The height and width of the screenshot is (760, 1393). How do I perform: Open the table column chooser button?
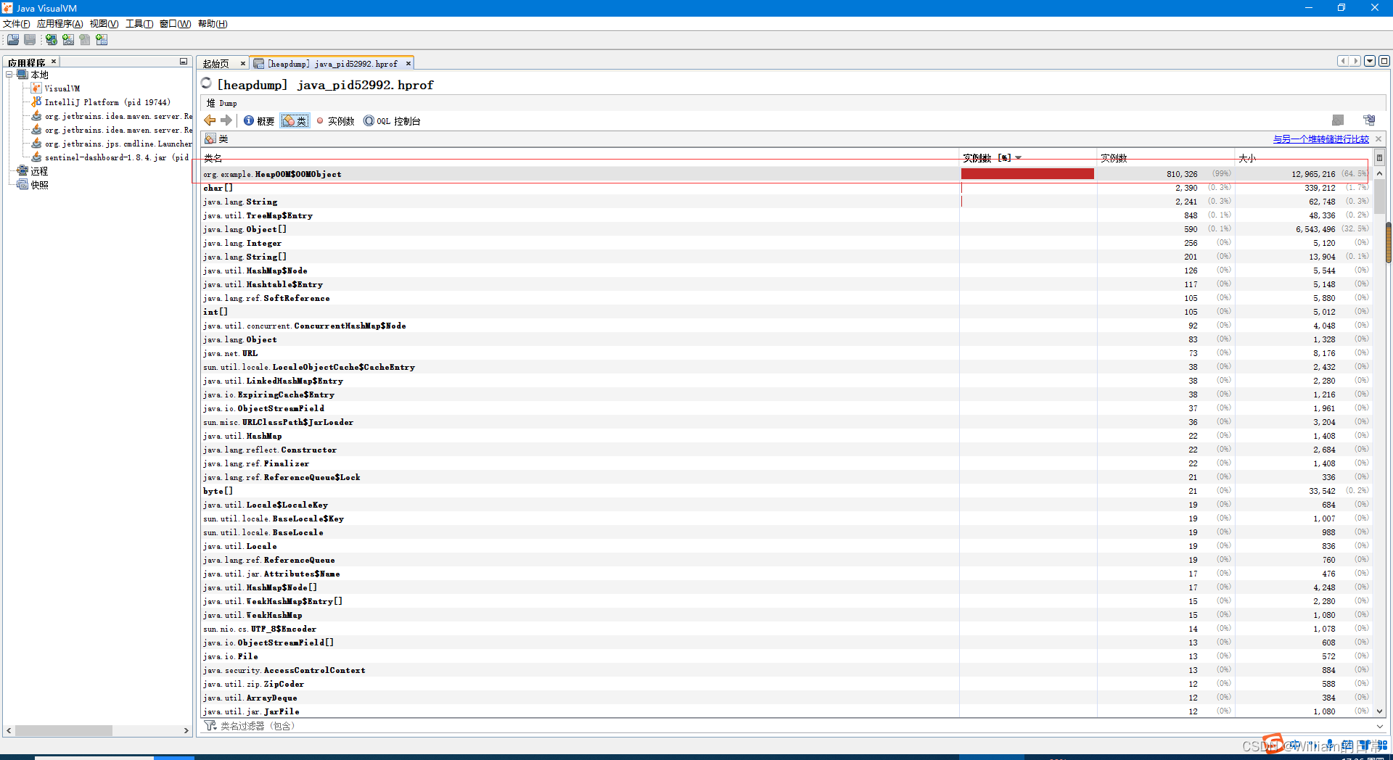(x=1379, y=157)
